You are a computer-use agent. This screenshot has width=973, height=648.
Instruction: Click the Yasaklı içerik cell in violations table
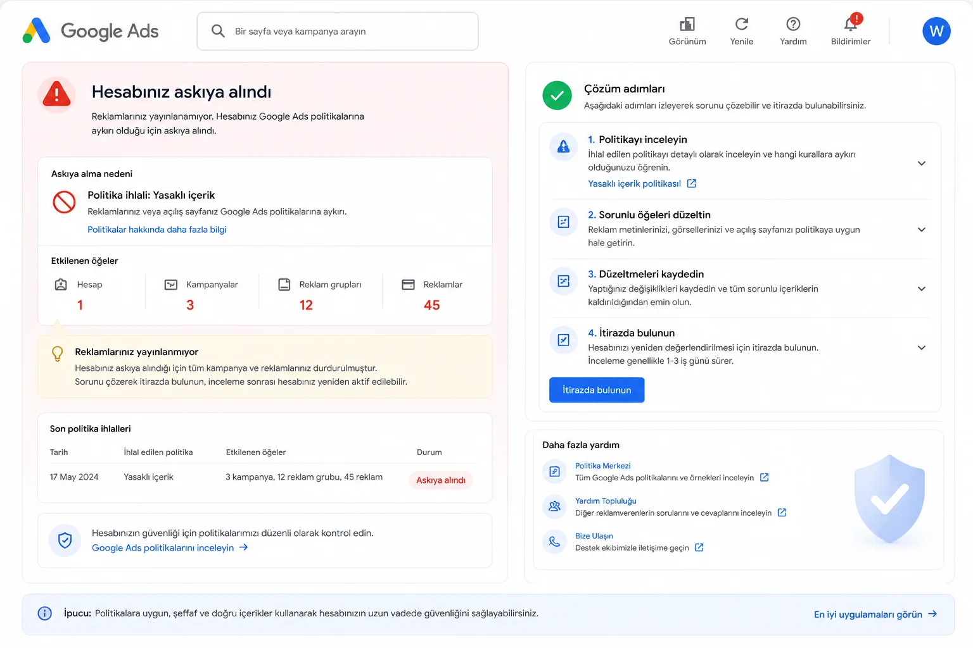tap(148, 477)
